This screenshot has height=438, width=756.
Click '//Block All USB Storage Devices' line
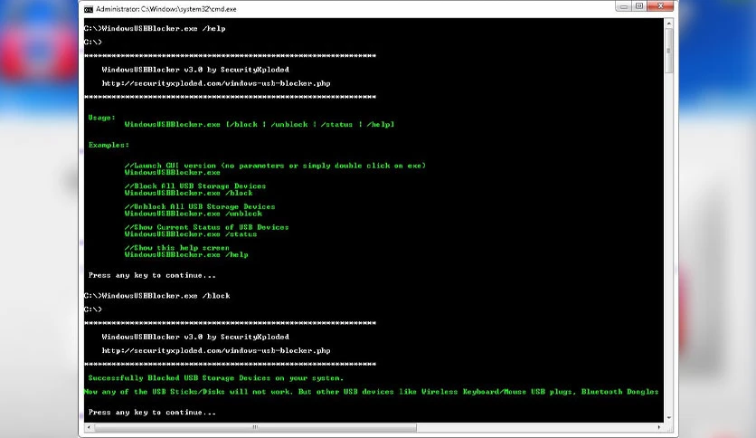coord(195,186)
